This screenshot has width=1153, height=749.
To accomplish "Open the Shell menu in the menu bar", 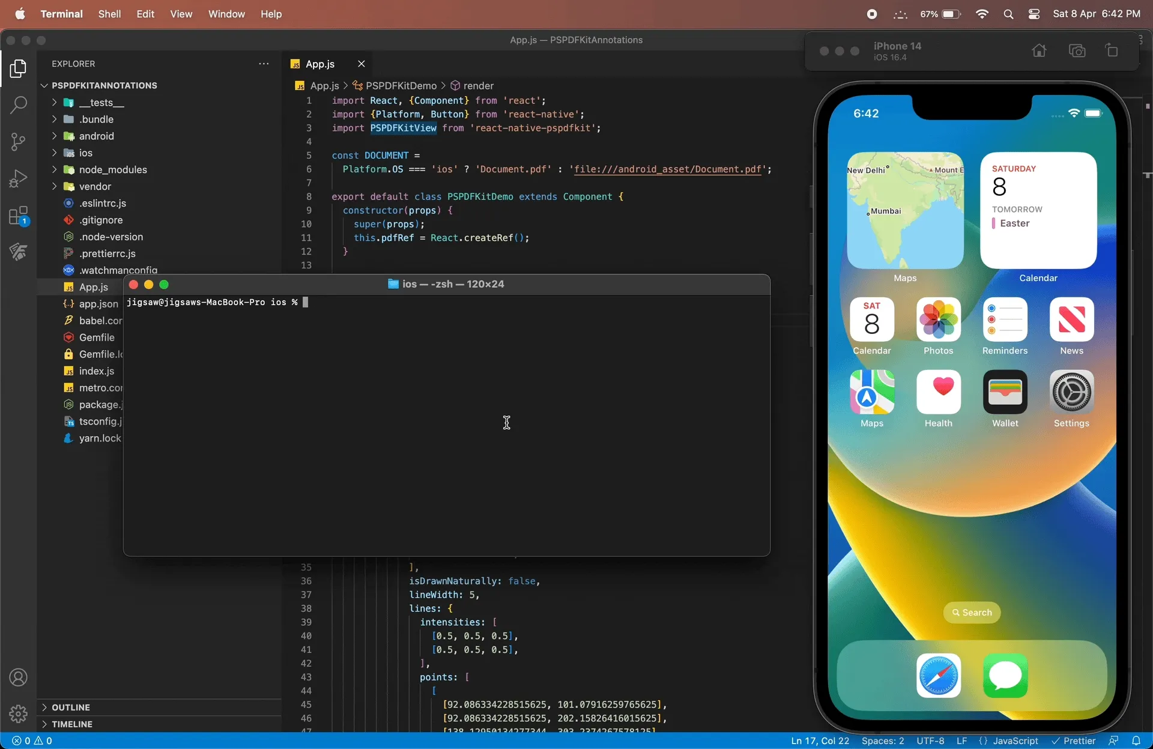I will 109,14.
